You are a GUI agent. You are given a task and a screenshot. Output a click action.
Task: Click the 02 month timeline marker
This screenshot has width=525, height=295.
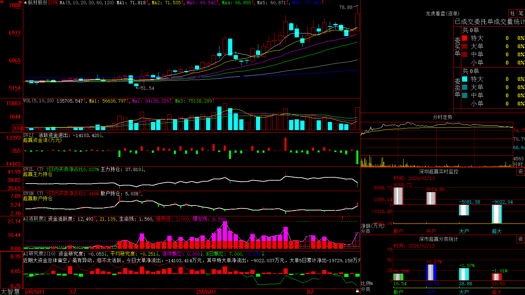(311, 292)
